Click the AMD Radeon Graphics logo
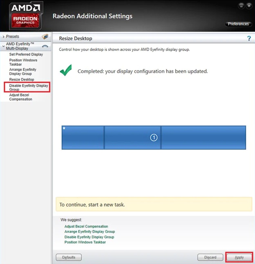 [x=26, y=16]
